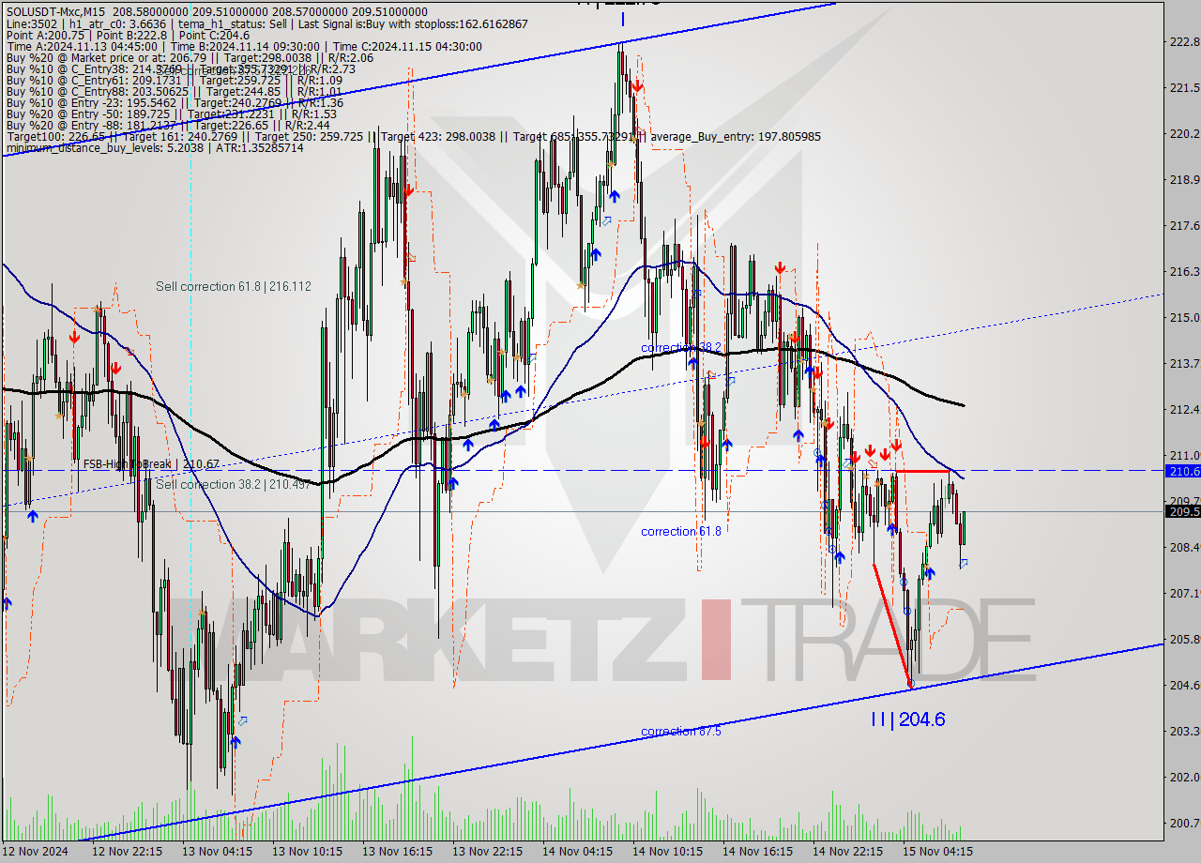Viewport: 1201px width, 863px height.
Task: Click the 15 Nov 04:15 time label
Action: tap(937, 852)
